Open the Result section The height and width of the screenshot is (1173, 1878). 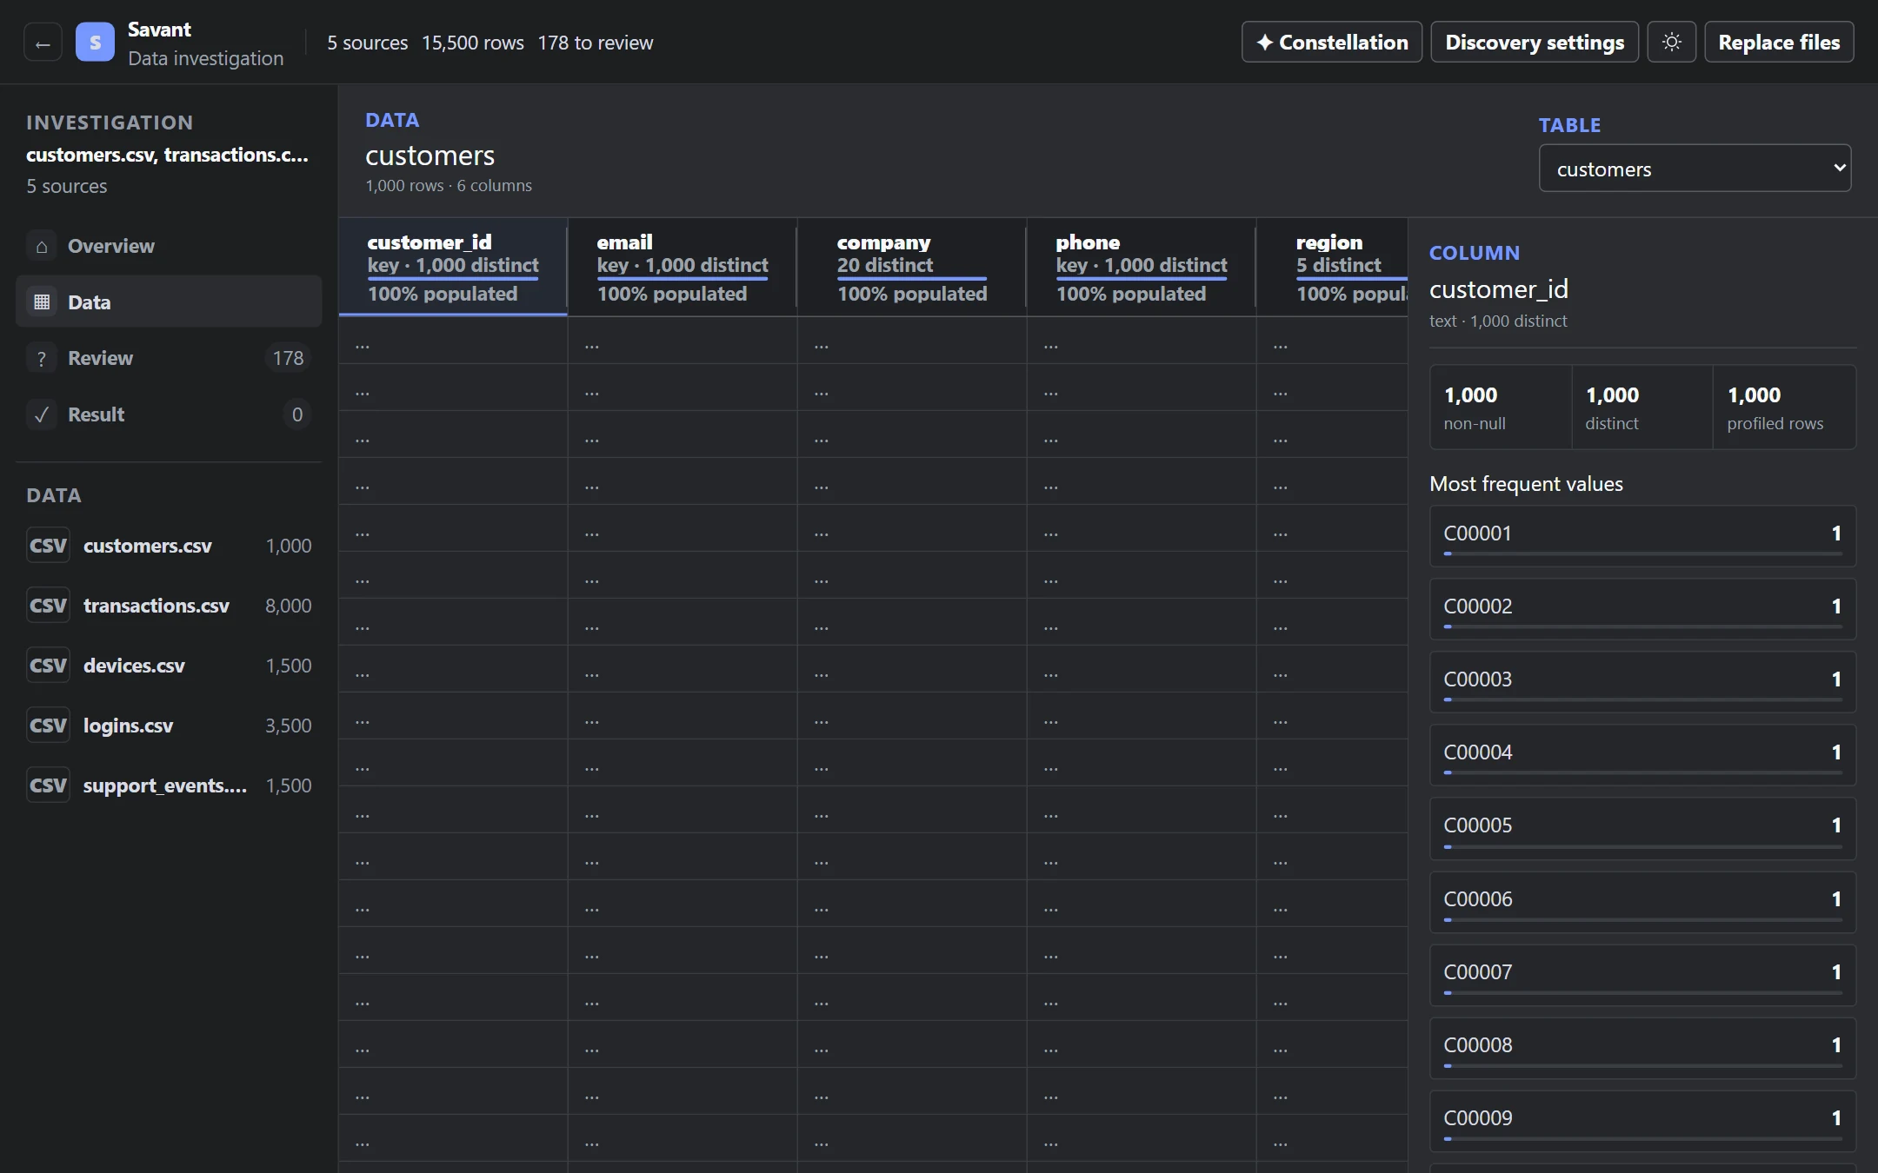169,414
